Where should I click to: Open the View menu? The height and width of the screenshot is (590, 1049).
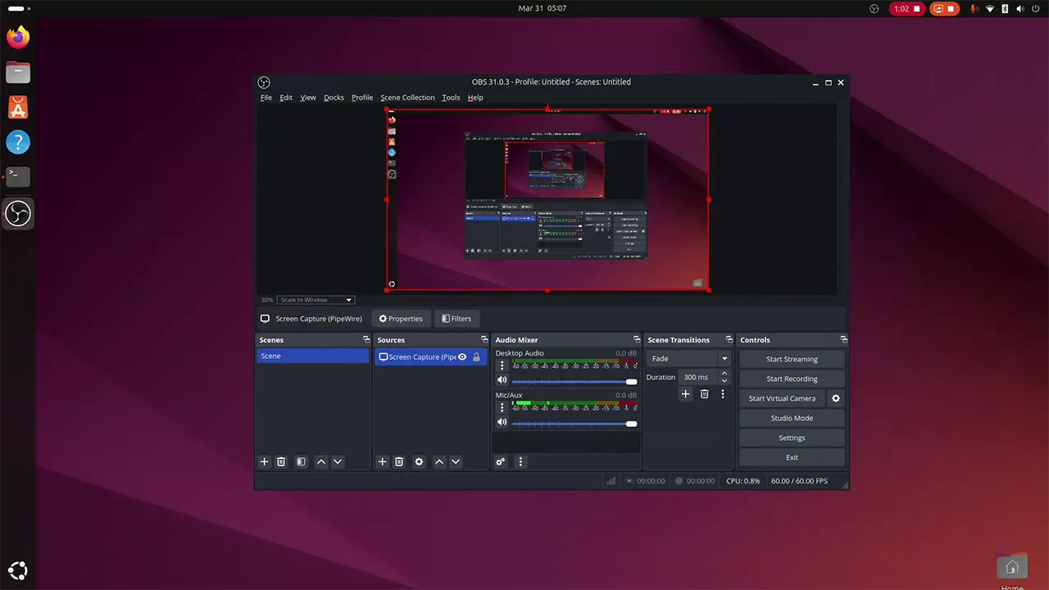coord(308,98)
